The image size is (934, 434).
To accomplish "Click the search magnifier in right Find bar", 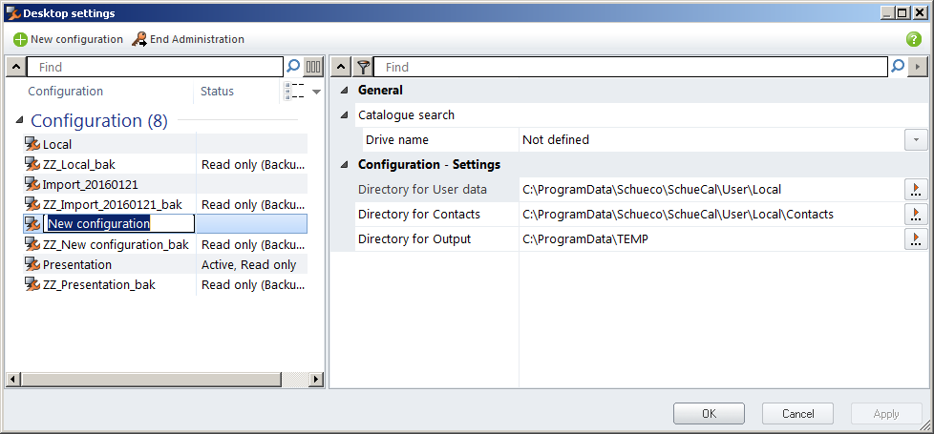I will point(897,67).
